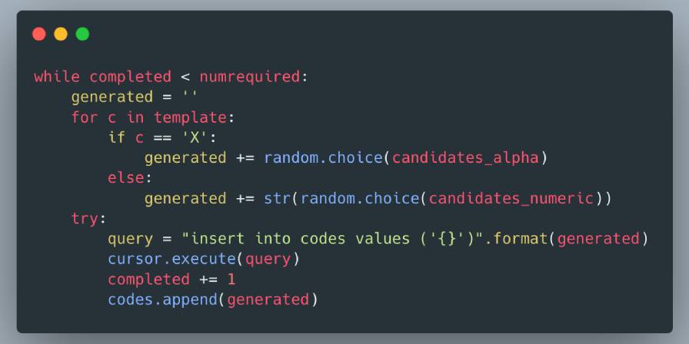This screenshot has height=344, width=689.
Task: Click the '.format' method call
Action: pos(521,239)
